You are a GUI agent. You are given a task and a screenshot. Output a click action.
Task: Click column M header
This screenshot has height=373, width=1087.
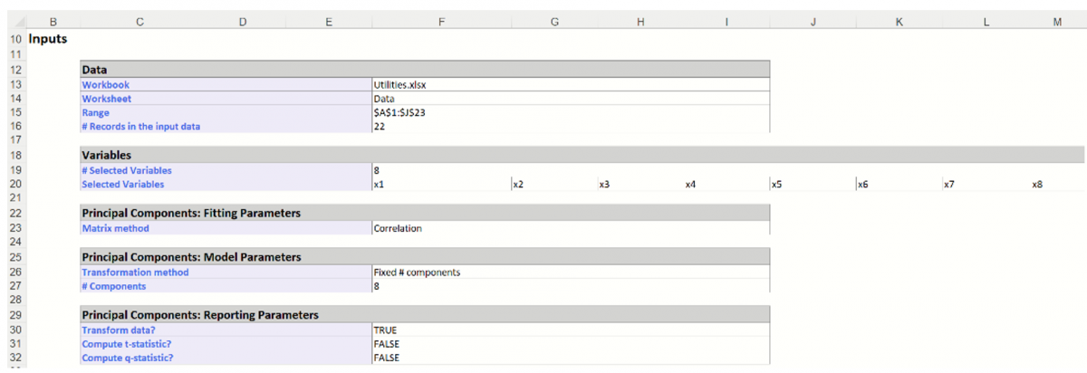point(1057,22)
